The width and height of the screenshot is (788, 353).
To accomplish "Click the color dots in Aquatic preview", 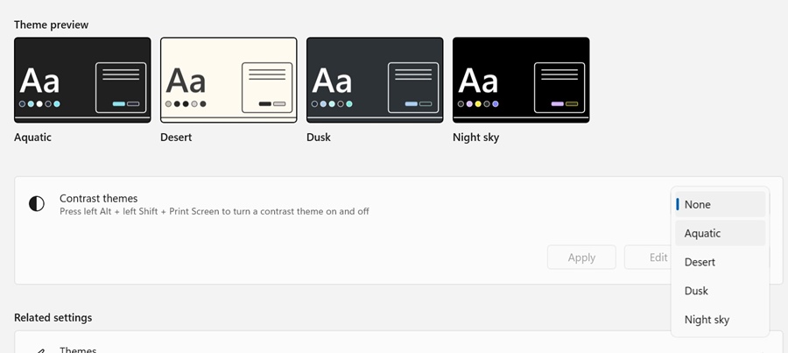I will coord(39,104).
